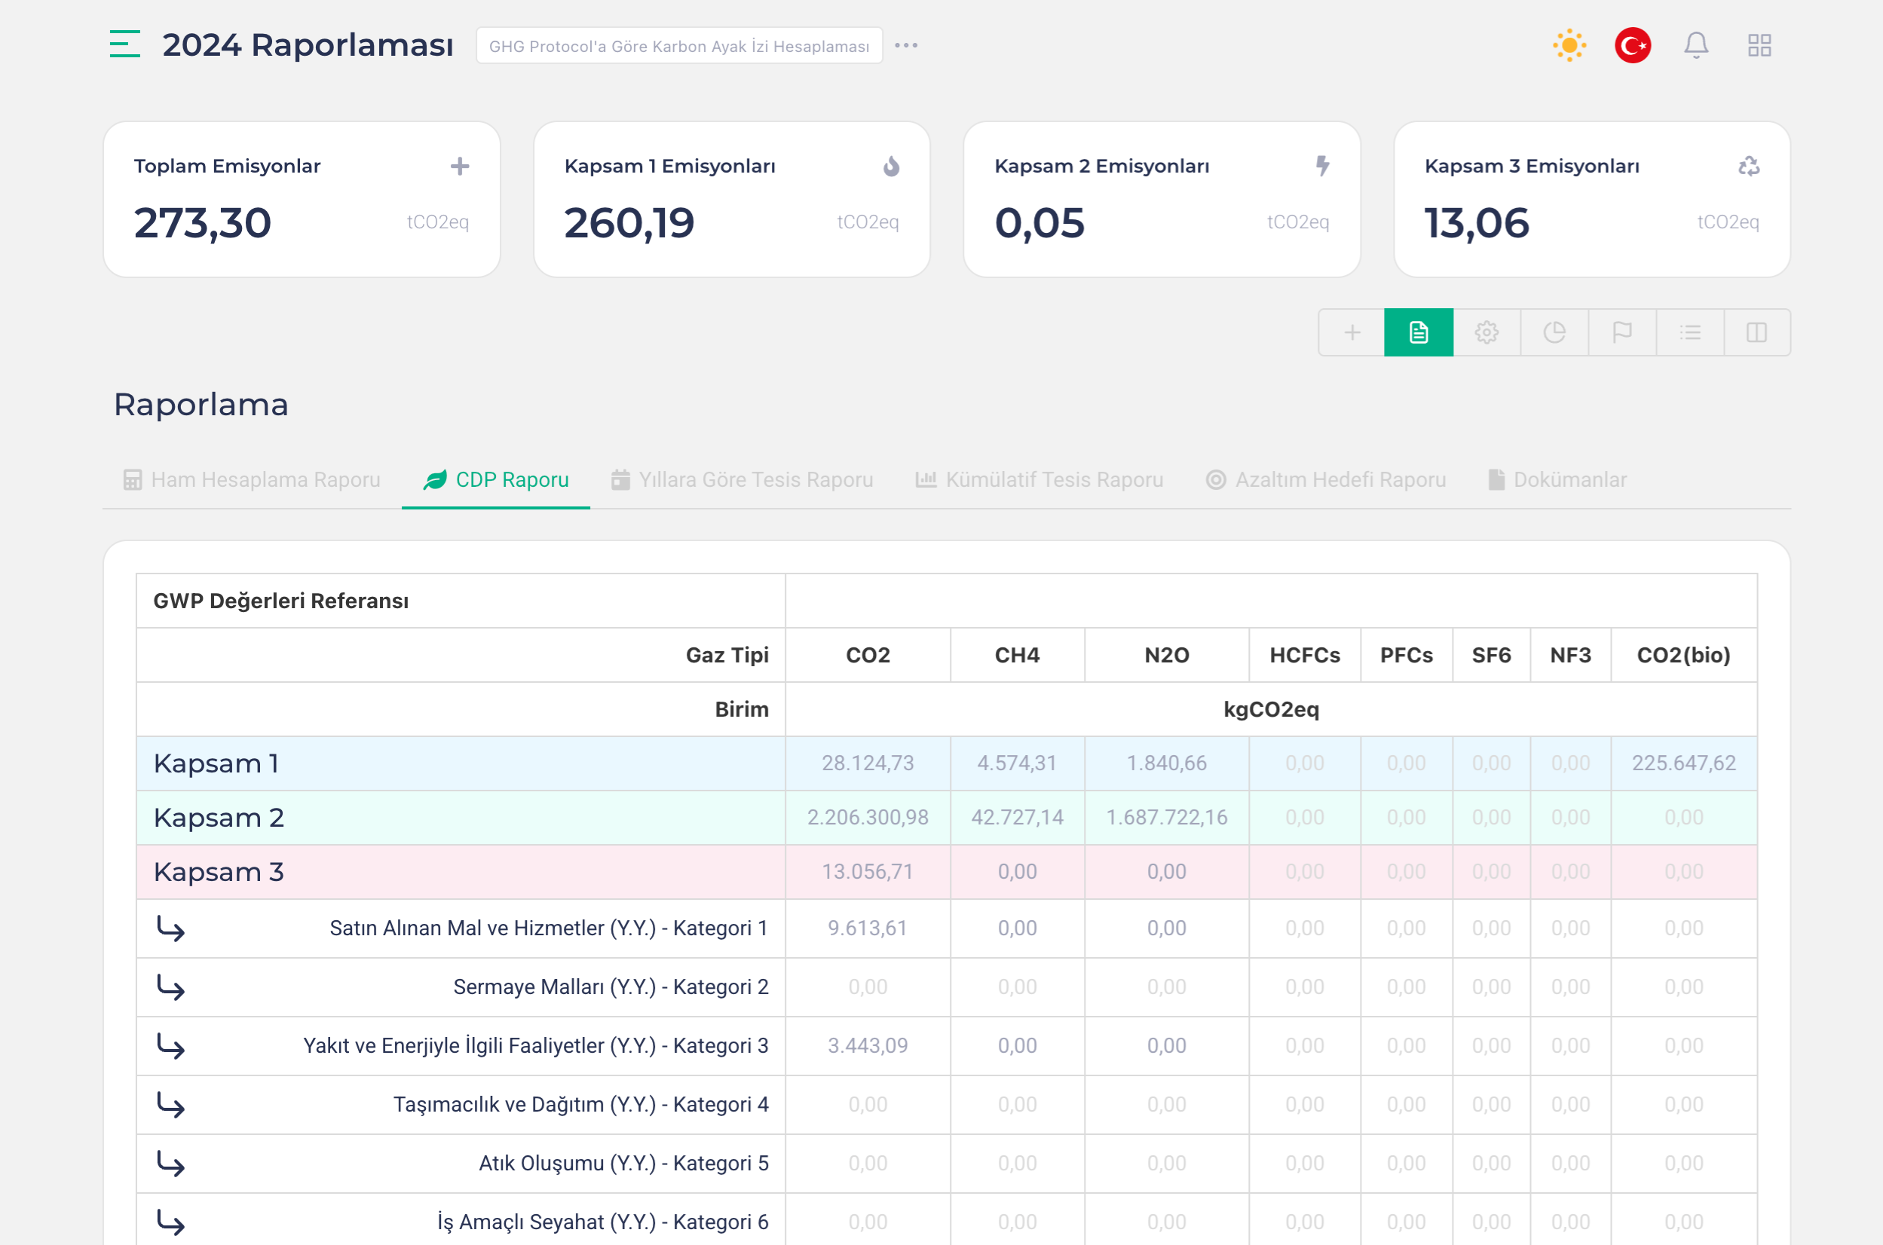Toggle the sun light-mode theme icon
The width and height of the screenshot is (1883, 1245).
coord(1569,45)
